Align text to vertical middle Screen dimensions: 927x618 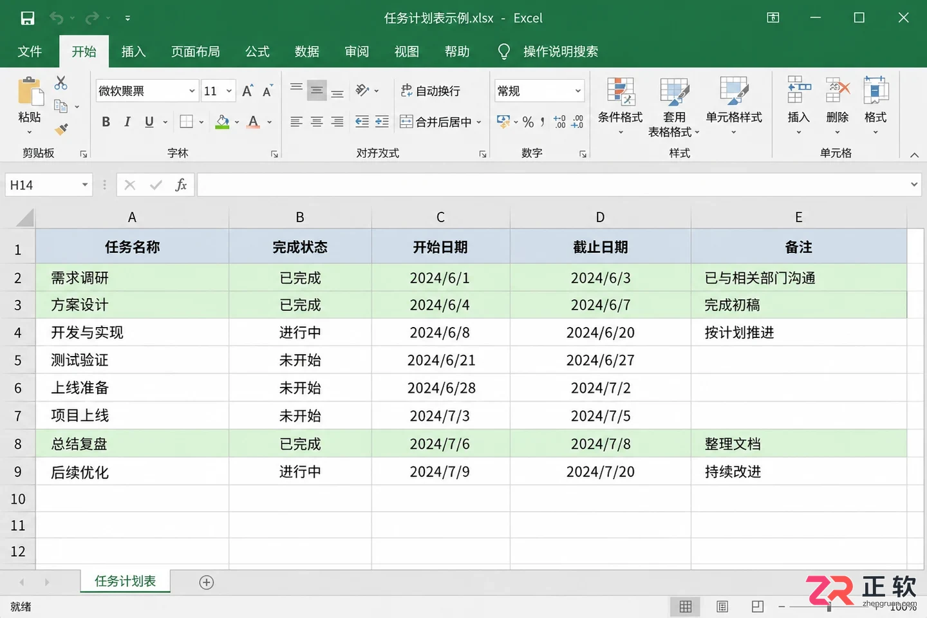[317, 90]
